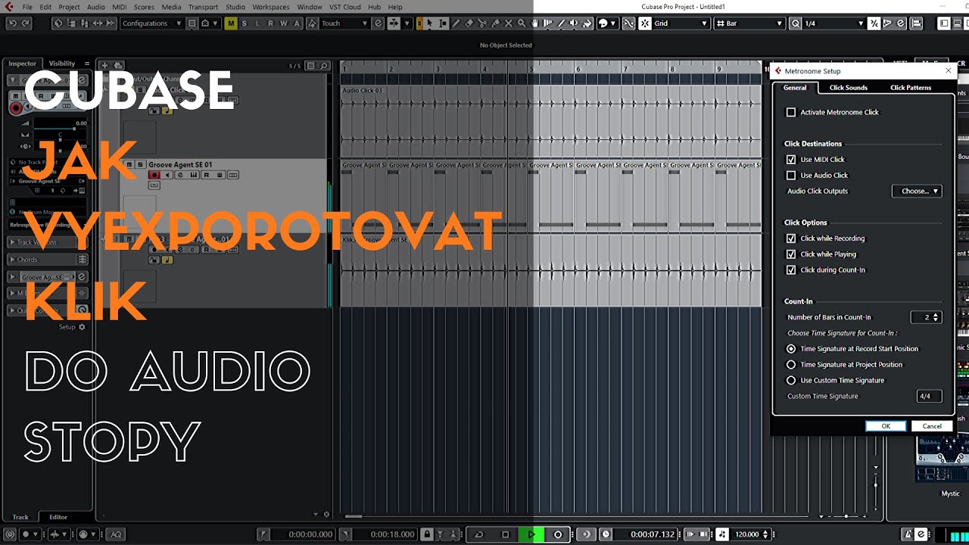Open the Grid snap type dropdown
Image resolution: width=969 pixels, height=545 pixels.
click(x=682, y=23)
